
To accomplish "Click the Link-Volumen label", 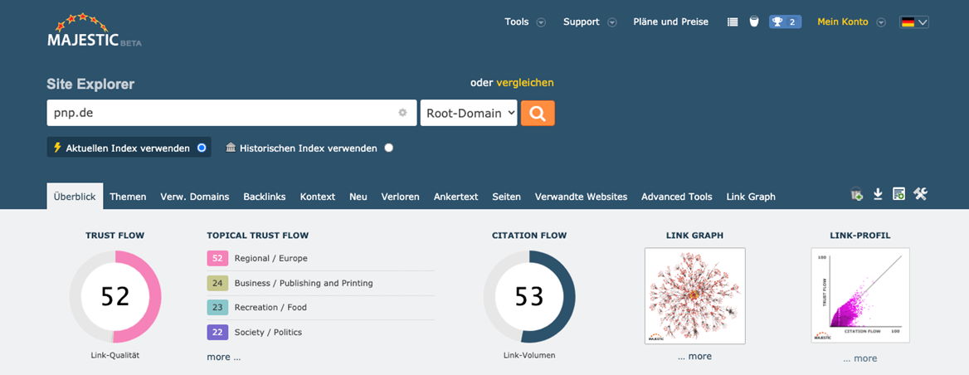I will pyautogui.click(x=529, y=355).
